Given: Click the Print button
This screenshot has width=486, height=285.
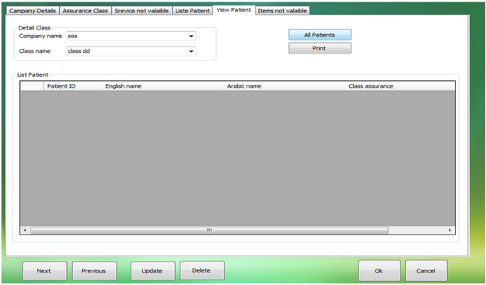Looking at the screenshot, I should pyautogui.click(x=320, y=48).
